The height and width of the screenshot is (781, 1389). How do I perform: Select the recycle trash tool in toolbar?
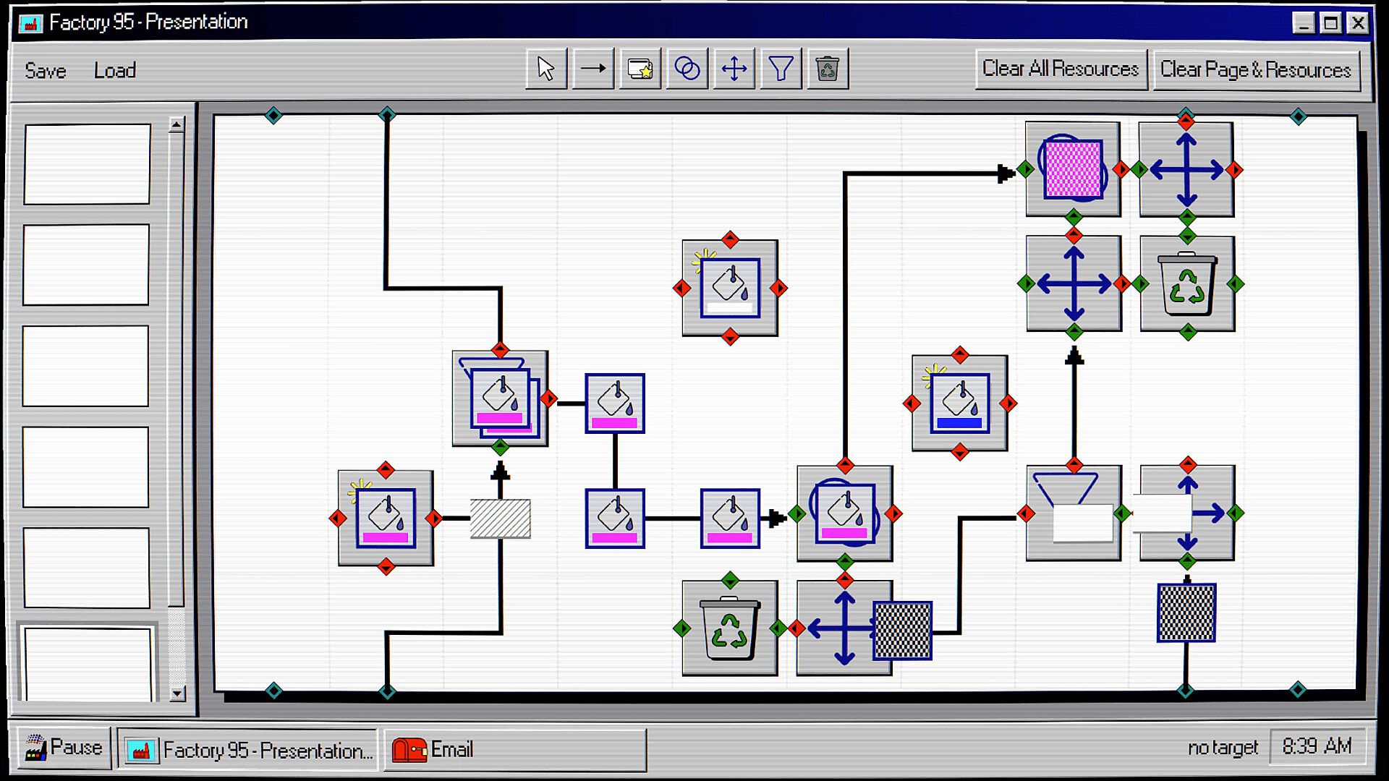pyautogui.click(x=827, y=69)
